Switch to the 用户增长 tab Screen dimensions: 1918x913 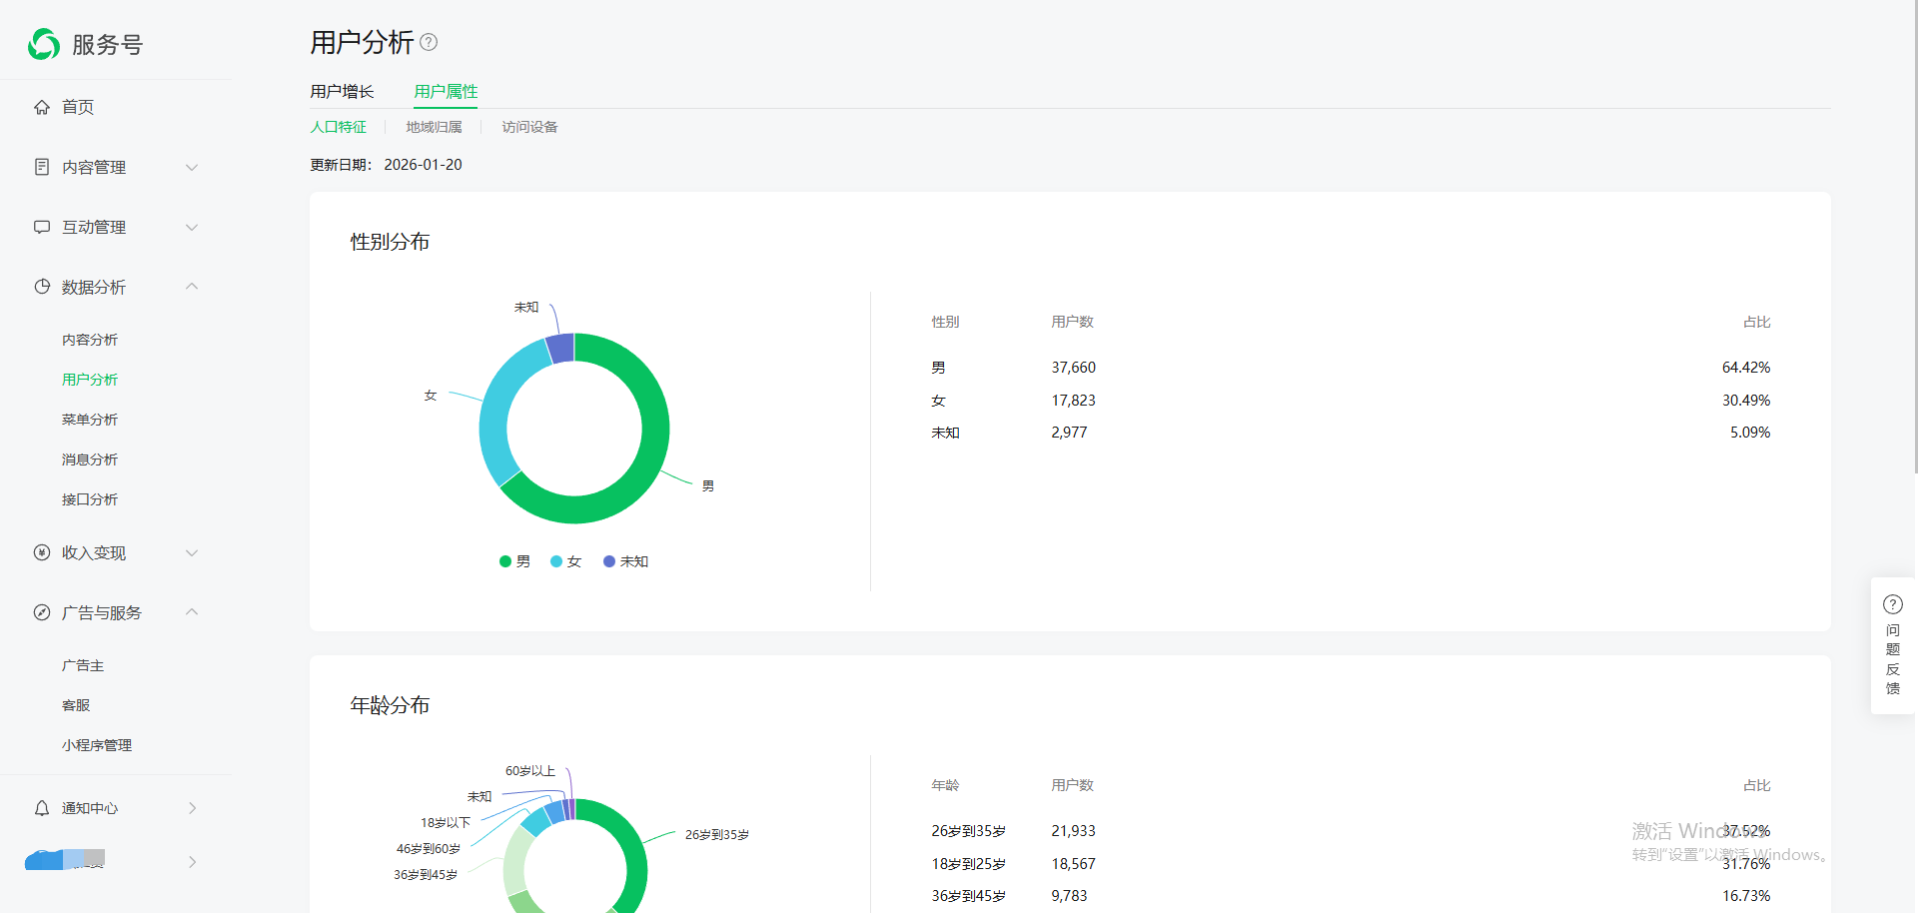click(342, 91)
